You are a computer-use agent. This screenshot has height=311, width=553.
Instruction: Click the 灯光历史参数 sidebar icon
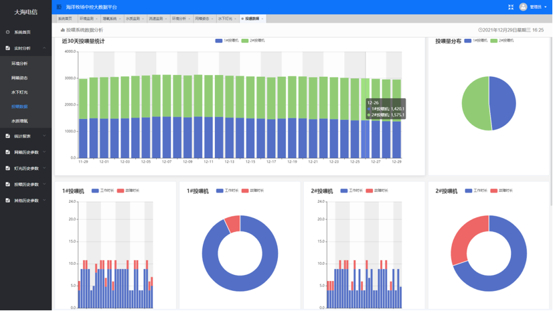[x=8, y=168]
